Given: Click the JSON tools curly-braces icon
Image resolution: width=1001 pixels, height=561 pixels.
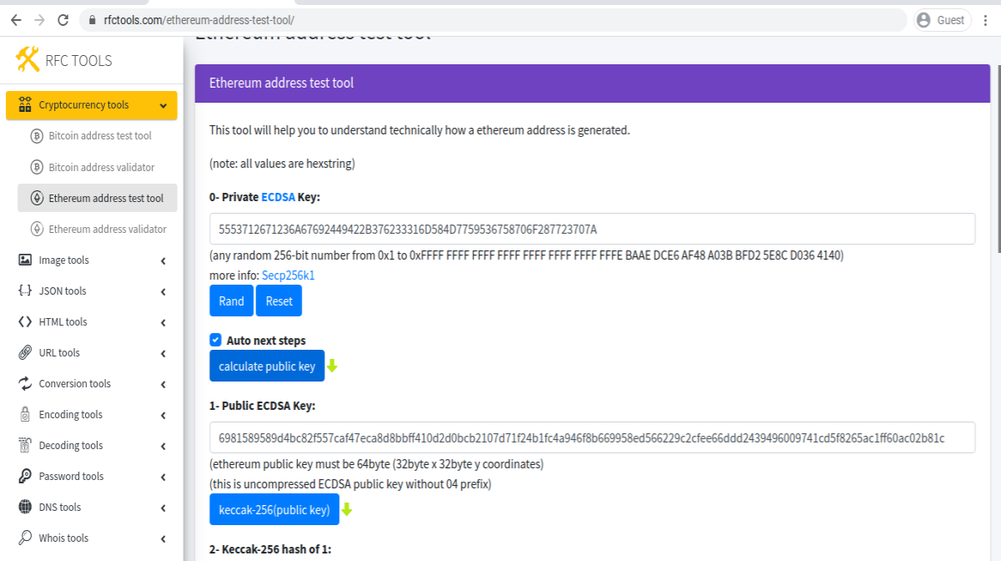Looking at the screenshot, I should pyautogui.click(x=24, y=291).
